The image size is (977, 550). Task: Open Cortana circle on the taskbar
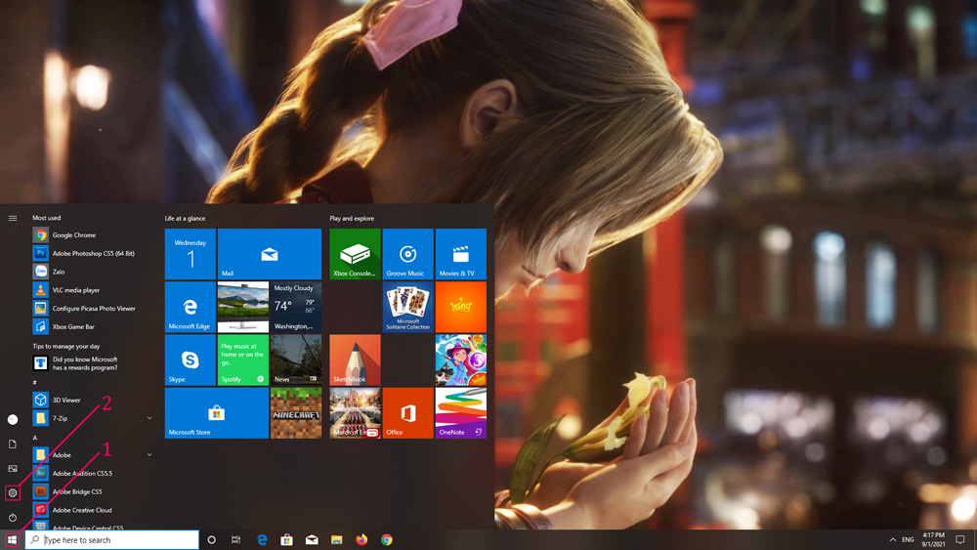211,540
